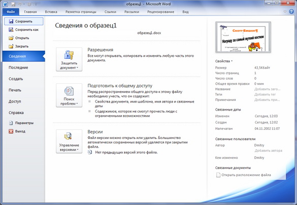This screenshot has height=205, width=297.
Task: Click the Подготовить к общему доступу heading
Action: tap(120, 86)
